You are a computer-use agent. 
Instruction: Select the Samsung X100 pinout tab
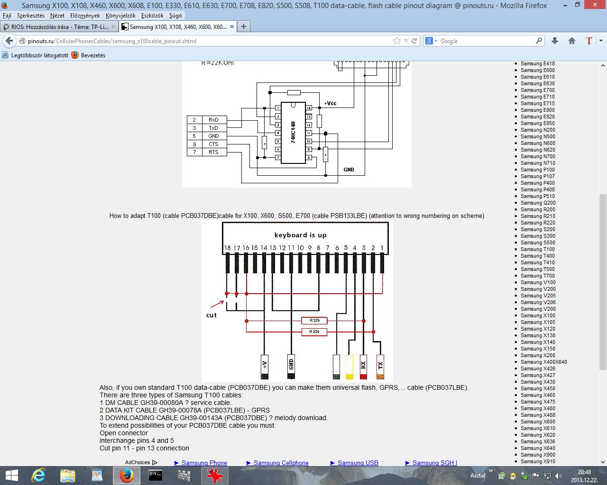177,27
